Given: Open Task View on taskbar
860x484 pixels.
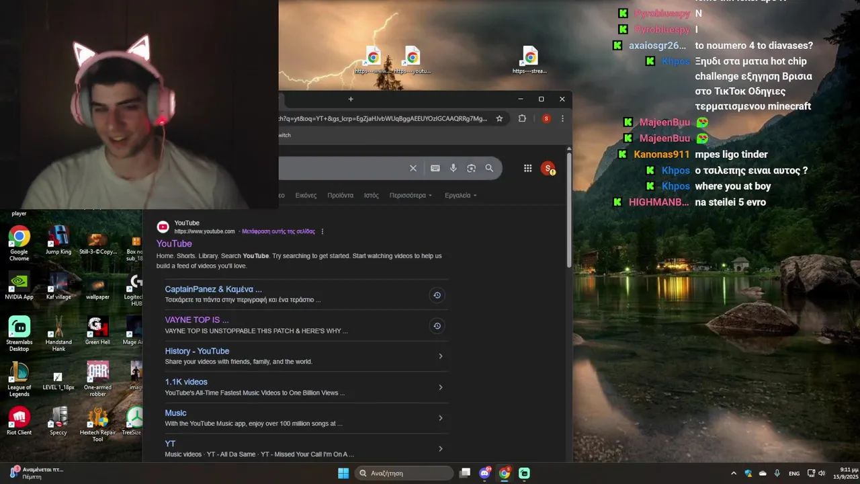Looking at the screenshot, I should (464, 473).
